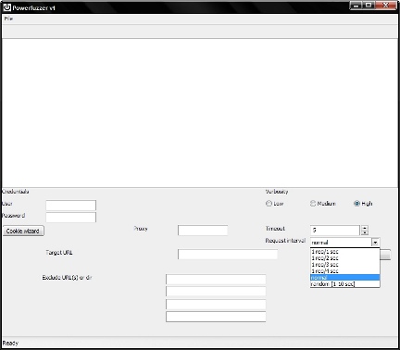Viewport: 400px width, 350px height.
Task: Minimize the Powerfuzzer window
Action: pos(356,6)
